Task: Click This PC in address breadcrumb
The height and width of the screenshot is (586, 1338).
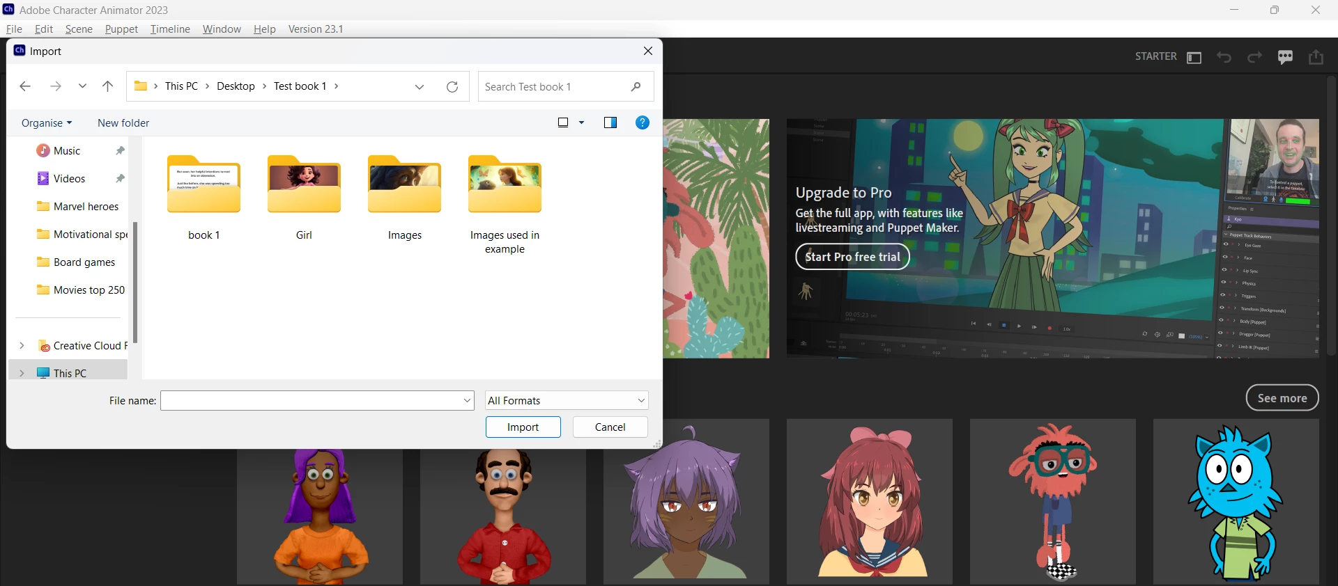Action: tap(181, 86)
